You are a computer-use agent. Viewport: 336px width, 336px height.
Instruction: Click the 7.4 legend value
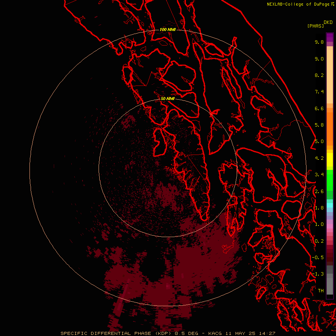319,92
